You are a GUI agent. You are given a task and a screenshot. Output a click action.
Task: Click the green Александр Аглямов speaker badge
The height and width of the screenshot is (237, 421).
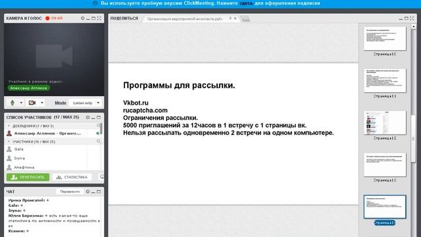tap(29, 88)
